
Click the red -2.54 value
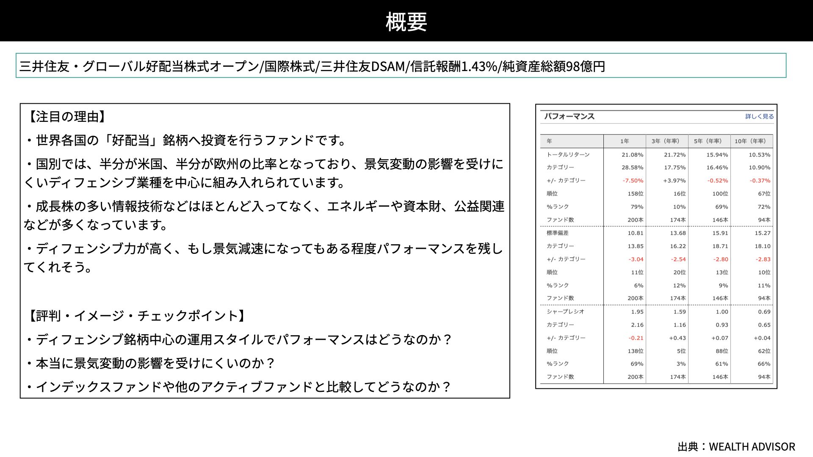(x=678, y=259)
